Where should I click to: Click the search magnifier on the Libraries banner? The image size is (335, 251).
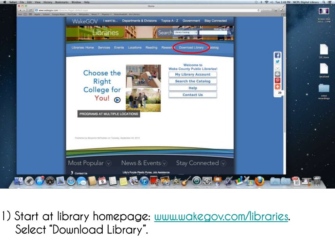(229, 32)
